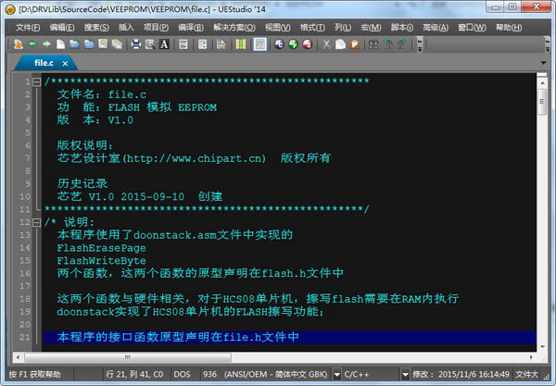Open the 视图(V) menu
Viewport: 556px width, 386px height.
[x=278, y=27]
